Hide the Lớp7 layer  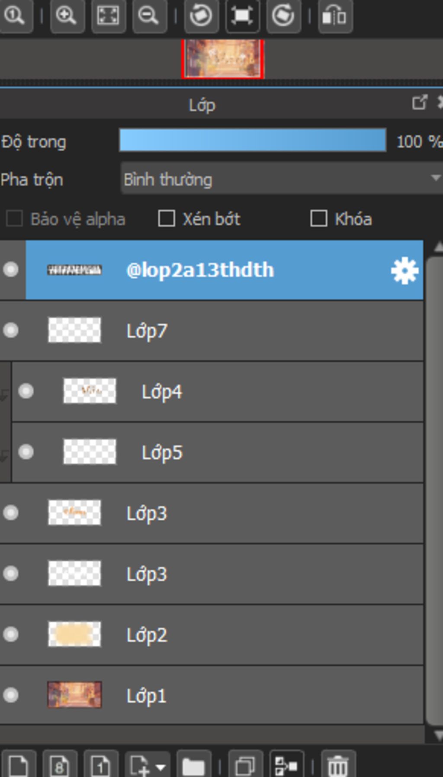[11, 331]
